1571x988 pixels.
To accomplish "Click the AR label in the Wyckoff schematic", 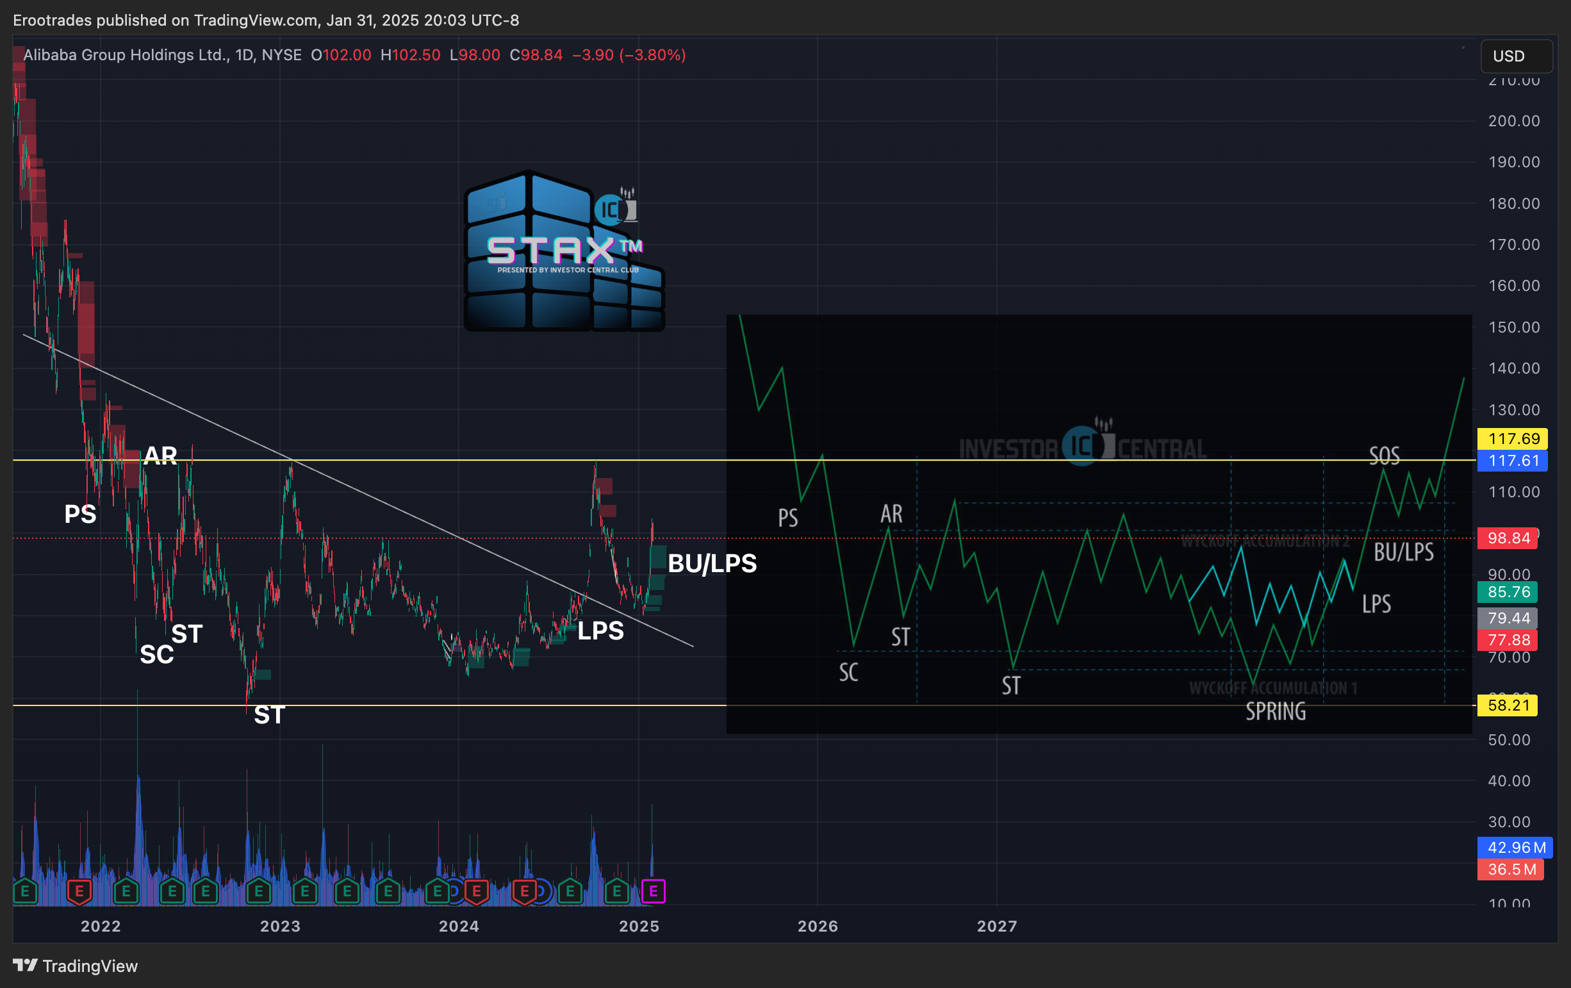I will coord(892,515).
